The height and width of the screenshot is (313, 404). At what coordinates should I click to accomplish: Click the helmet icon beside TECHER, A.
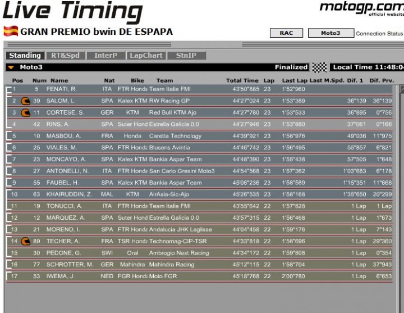coord(25,241)
